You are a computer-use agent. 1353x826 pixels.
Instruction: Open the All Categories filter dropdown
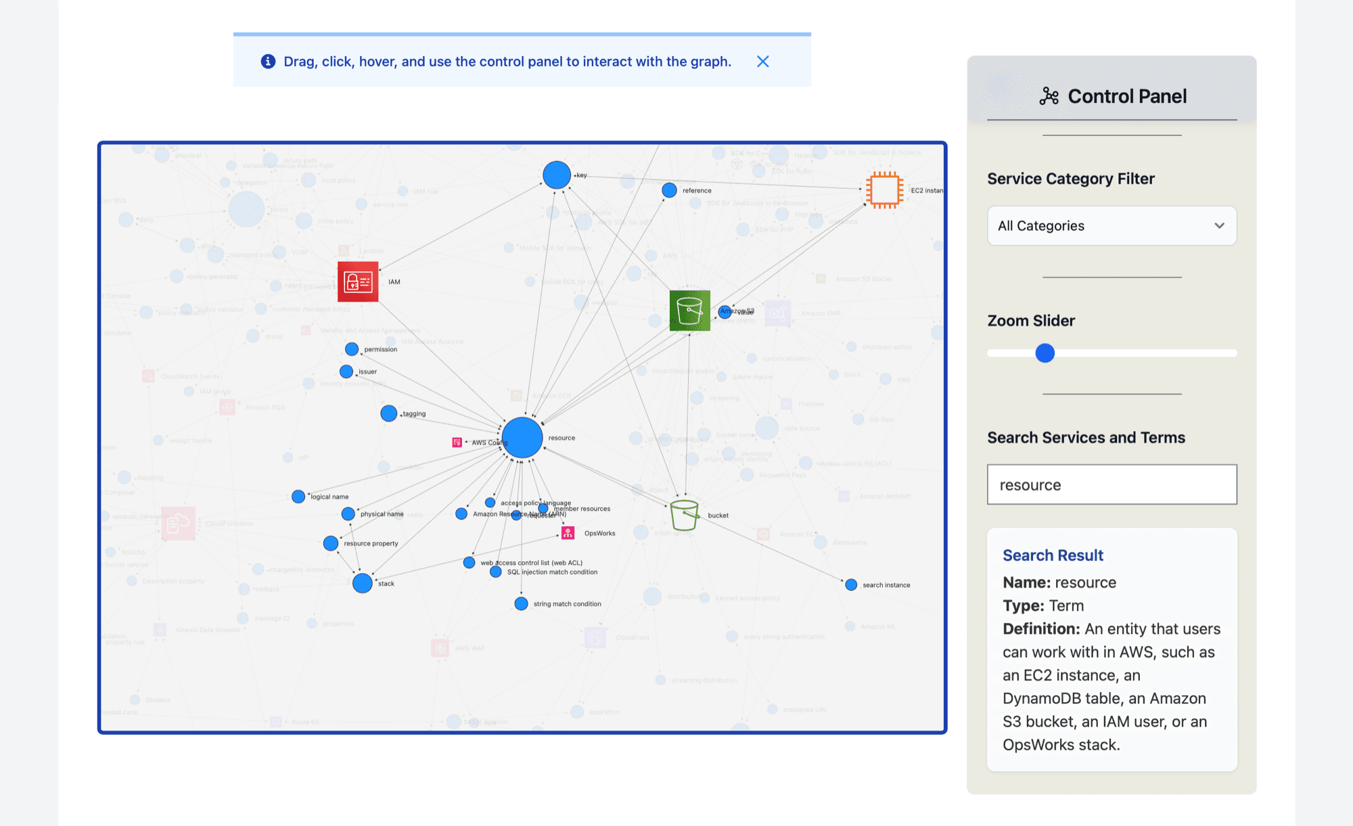click(1111, 226)
